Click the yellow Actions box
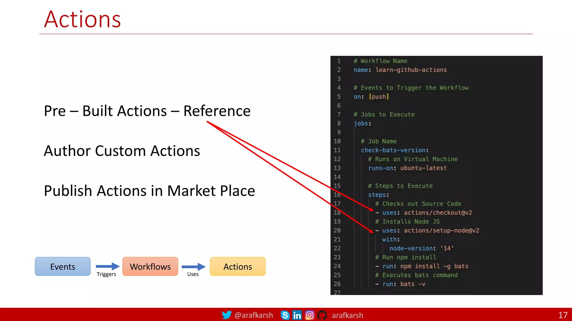Viewport: 572px width, 321px height. coord(238,266)
